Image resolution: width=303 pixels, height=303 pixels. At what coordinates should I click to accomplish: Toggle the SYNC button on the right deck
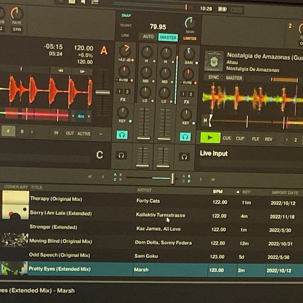pyautogui.click(x=213, y=78)
